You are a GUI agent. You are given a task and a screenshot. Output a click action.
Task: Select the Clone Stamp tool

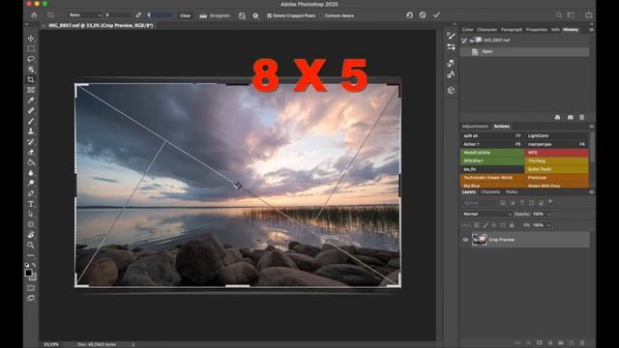click(31, 131)
